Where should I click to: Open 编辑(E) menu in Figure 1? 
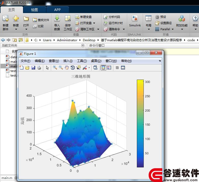point(40,61)
